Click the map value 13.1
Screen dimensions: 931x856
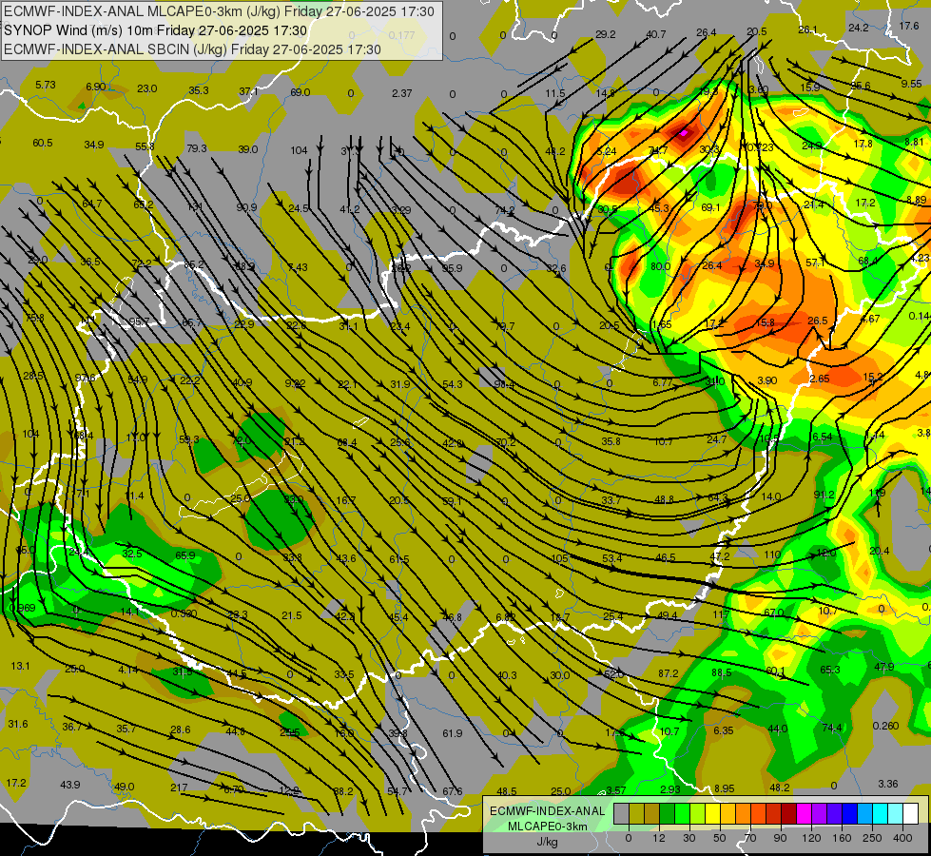(x=20, y=666)
